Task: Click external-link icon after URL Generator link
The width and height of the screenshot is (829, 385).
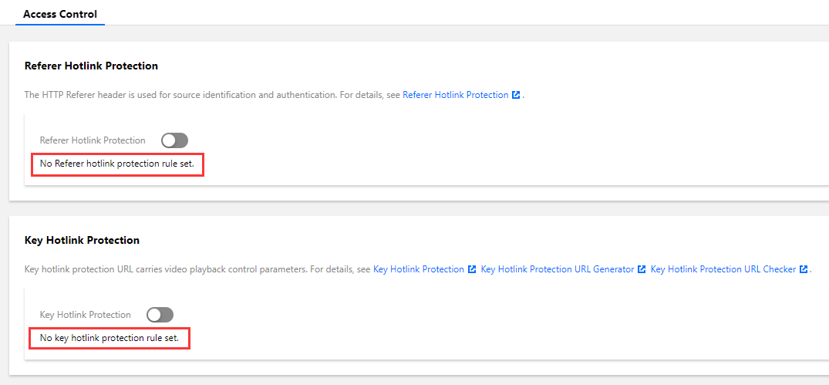Action: point(641,269)
